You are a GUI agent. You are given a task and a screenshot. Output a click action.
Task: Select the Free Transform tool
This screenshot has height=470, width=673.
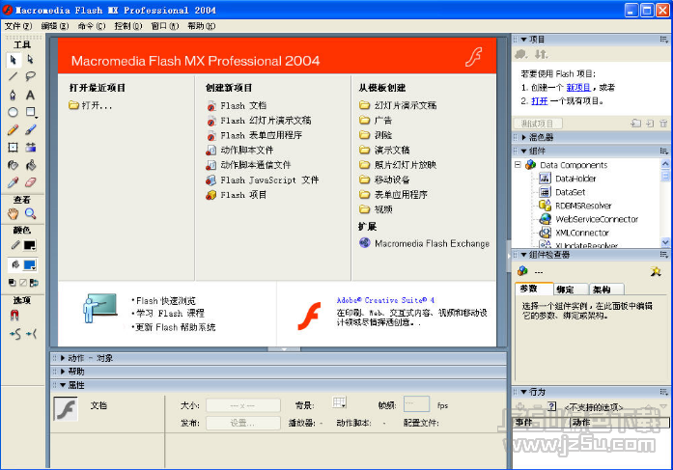[x=13, y=148]
